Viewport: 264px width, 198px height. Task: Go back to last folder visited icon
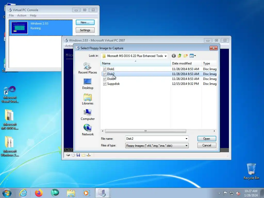point(174,56)
